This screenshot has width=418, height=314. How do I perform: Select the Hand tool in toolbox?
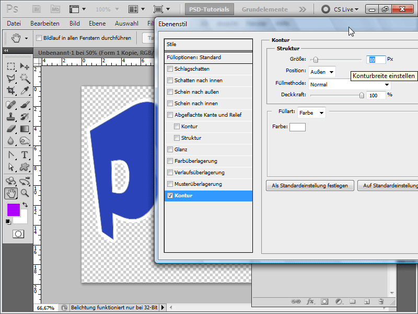(11, 193)
